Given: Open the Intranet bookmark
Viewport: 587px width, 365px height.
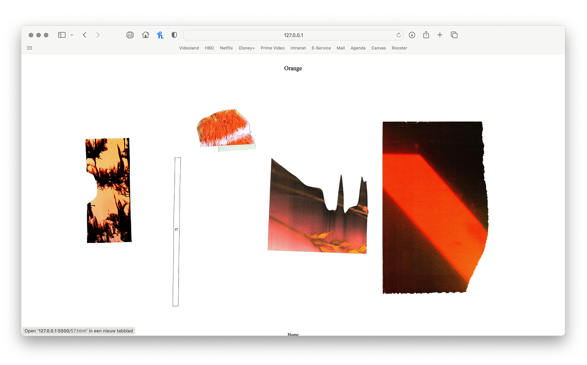Looking at the screenshot, I should 298,48.
